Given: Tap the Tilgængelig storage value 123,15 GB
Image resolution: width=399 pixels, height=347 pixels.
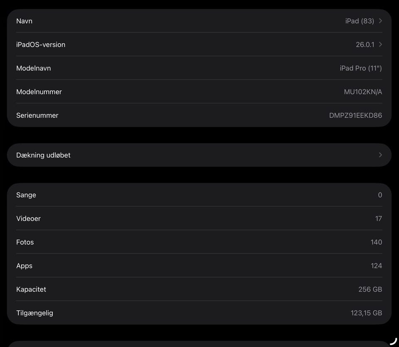Looking at the screenshot, I should [x=366, y=313].
